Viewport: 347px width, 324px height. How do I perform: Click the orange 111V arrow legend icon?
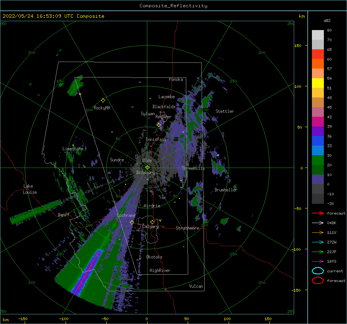(x=318, y=232)
